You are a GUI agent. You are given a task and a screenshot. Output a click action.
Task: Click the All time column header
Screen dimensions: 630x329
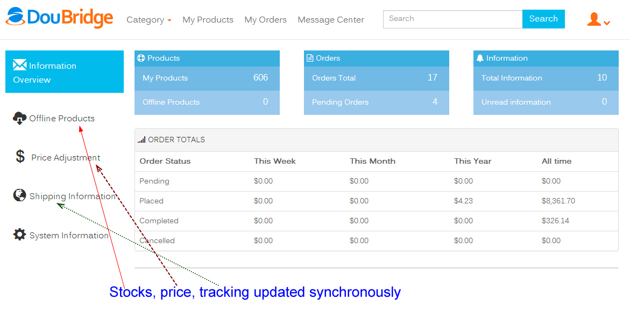click(x=556, y=161)
